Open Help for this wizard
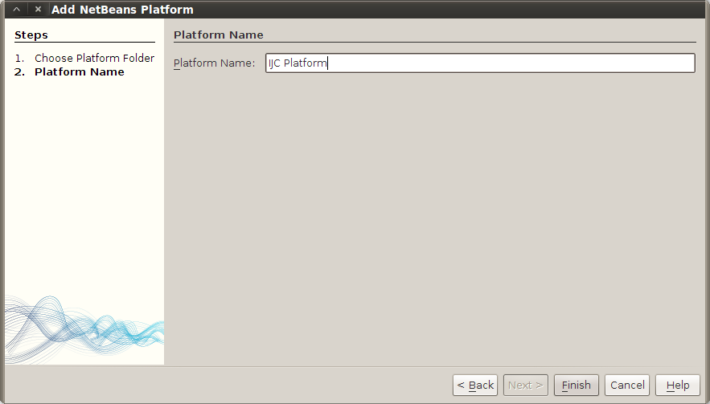Viewport: 710px width, 404px height. click(678, 386)
